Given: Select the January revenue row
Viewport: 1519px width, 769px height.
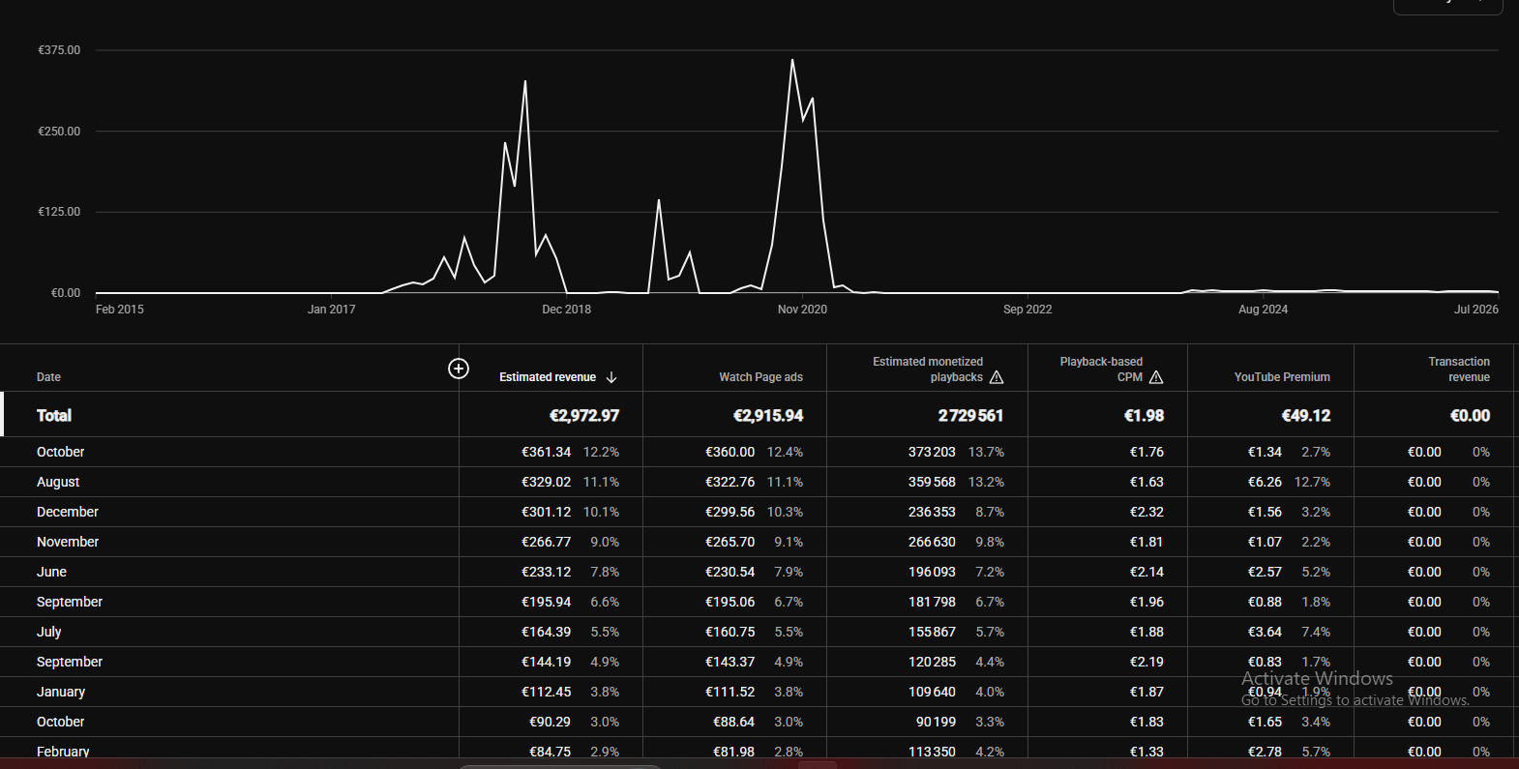Looking at the screenshot, I should pos(759,692).
